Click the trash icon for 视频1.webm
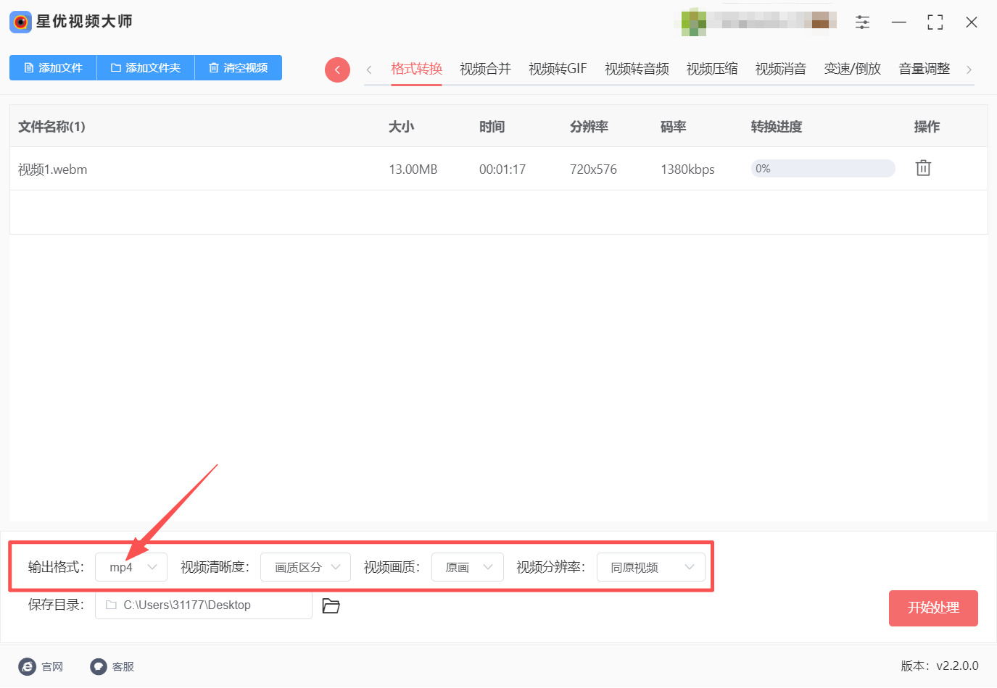The height and width of the screenshot is (688, 997). click(922, 168)
